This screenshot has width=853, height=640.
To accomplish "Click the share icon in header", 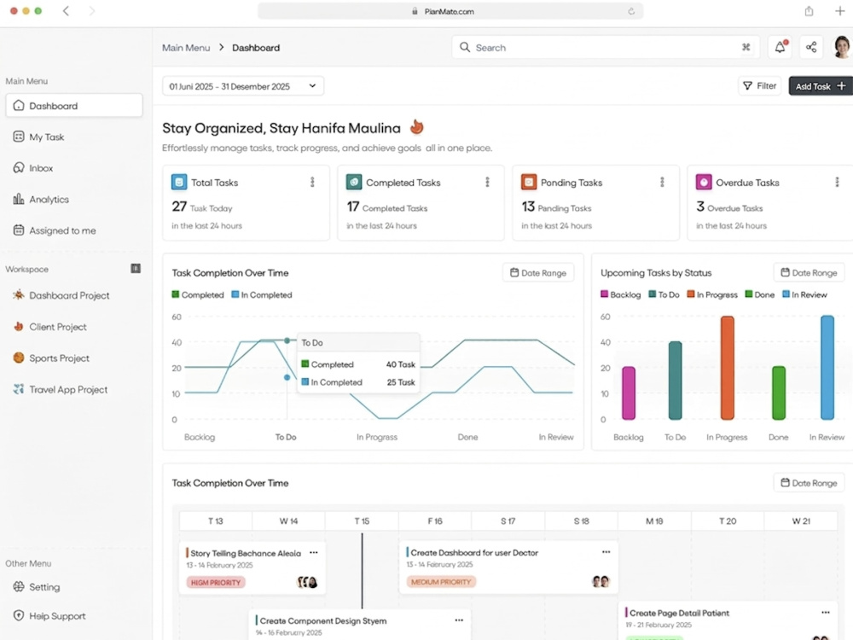I will pos(811,47).
